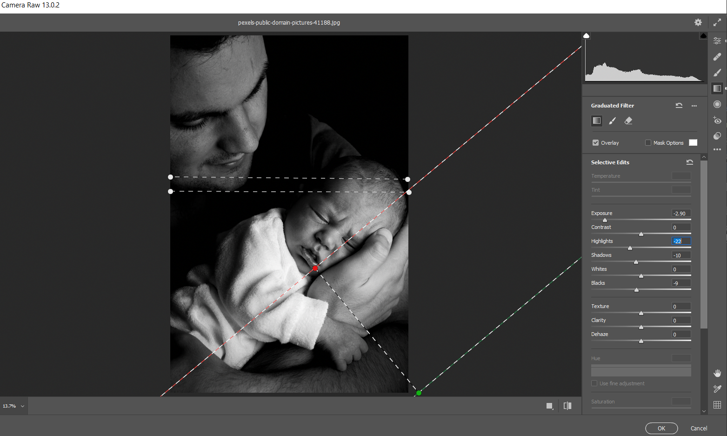Click the Blacks value field
Image resolution: width=727 pixels, height=436 pixels.
[681, 283]
